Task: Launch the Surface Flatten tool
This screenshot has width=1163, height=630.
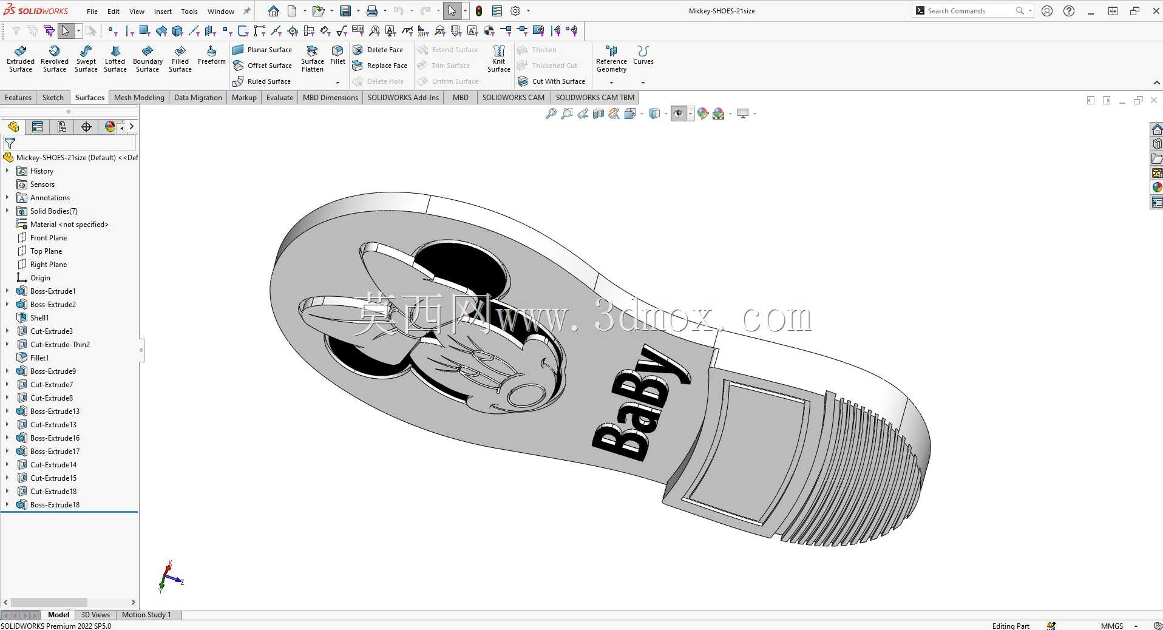Action: coord(313,59)
